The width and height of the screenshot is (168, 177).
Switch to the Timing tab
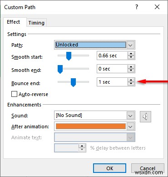[36, 23]
